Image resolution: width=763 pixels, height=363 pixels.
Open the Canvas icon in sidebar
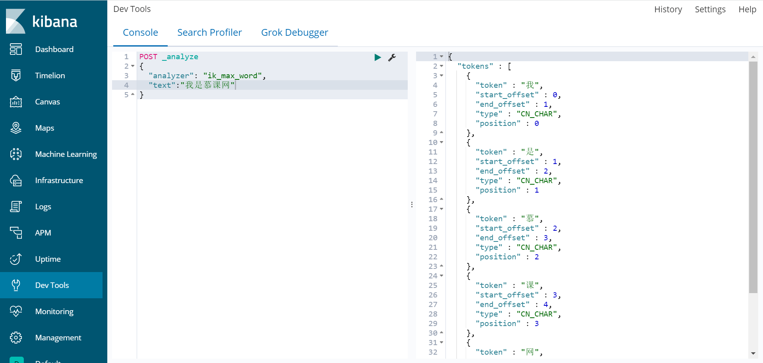pos(16,102)
